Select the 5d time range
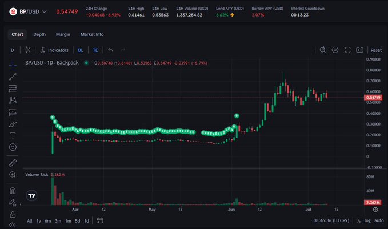 [78, 221]
